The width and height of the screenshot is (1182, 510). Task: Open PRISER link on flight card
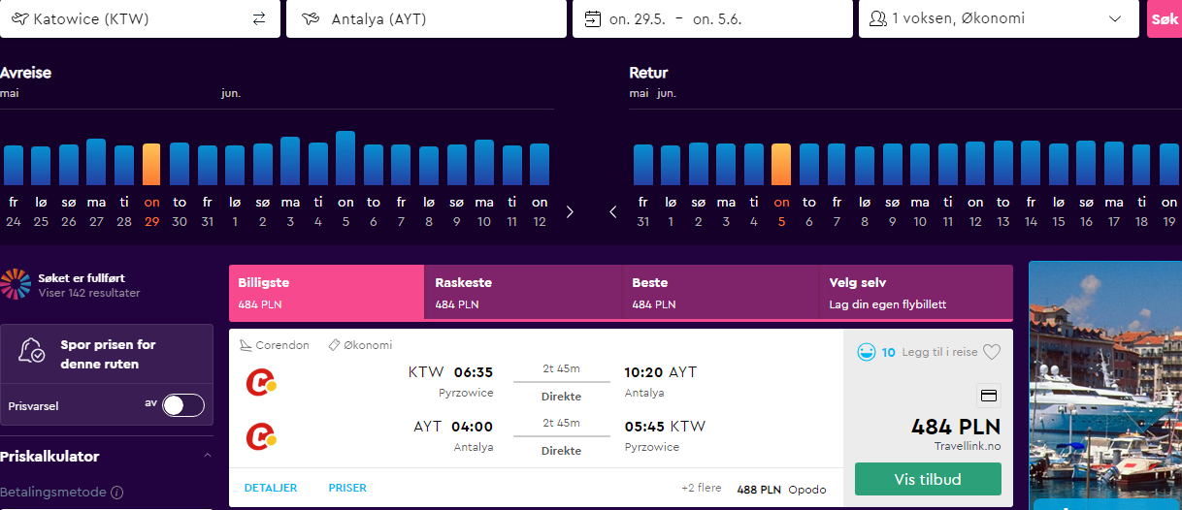[x=347, y=488]
